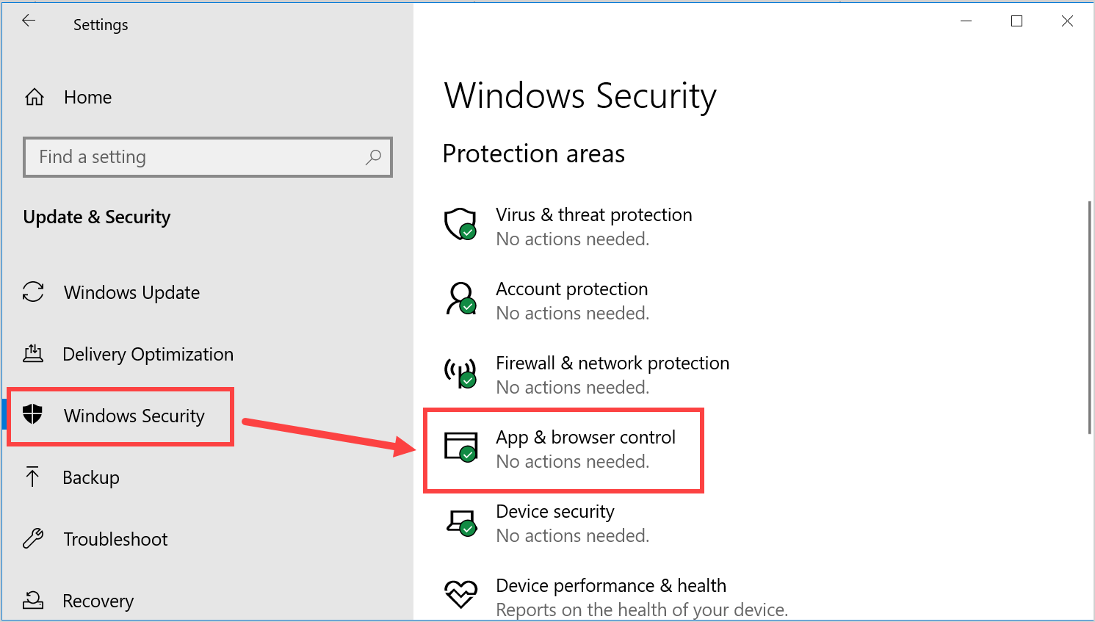Click the Account protection person icon
Image resolution: width=1095 pixels, height=622 pixels.
(460, 298)
